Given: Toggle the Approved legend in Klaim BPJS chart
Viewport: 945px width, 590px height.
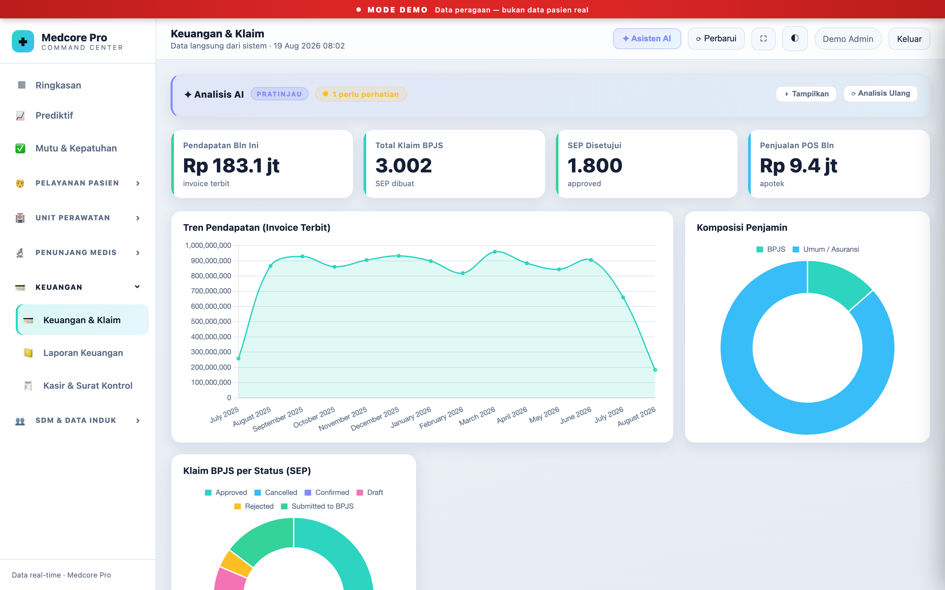Looking at the screenshot, I should coord(226,492).
